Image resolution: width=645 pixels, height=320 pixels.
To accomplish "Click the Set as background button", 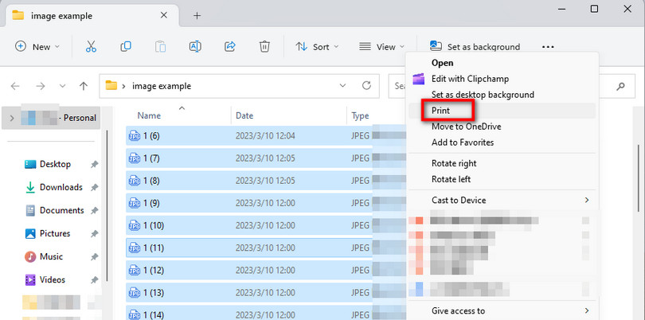I will [475, 47].
